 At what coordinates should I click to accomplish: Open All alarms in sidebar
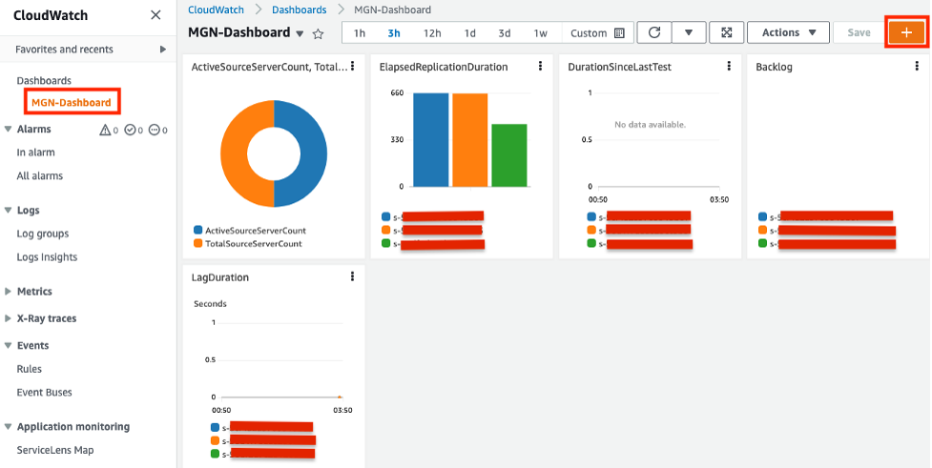click(40, 175)
